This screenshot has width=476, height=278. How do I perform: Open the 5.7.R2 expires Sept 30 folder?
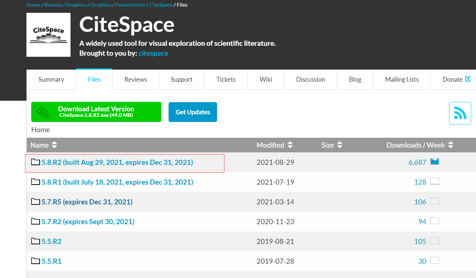tap(88, 221)
